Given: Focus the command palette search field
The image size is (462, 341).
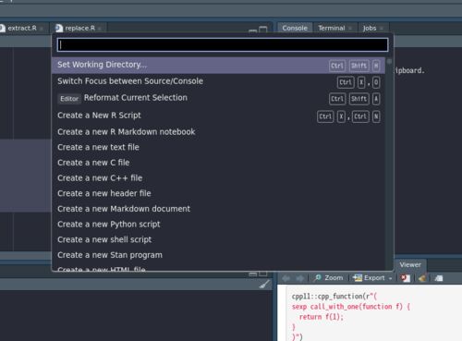Looking at the screenshot, I should point(223,45).
